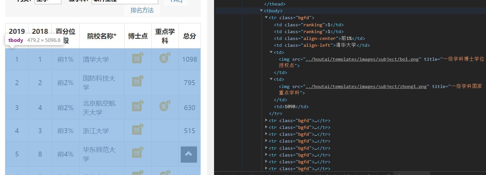The image size is (486, 175).
Task: Click the 博士点 icon in 北京航空航天大学 row
Action: [x=138, y=106]
